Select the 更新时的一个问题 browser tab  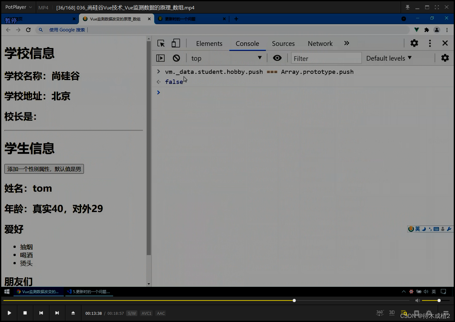[x=192, y=19]
